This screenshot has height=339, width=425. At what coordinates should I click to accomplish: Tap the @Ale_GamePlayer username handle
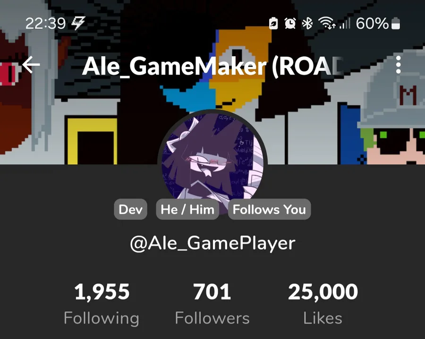tap(212, 243)
